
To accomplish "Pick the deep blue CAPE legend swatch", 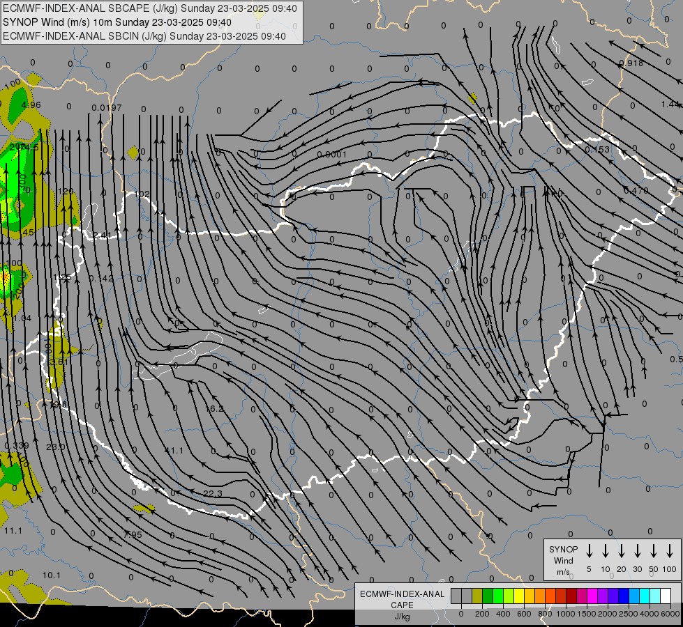I will click(x=623, y=596).
